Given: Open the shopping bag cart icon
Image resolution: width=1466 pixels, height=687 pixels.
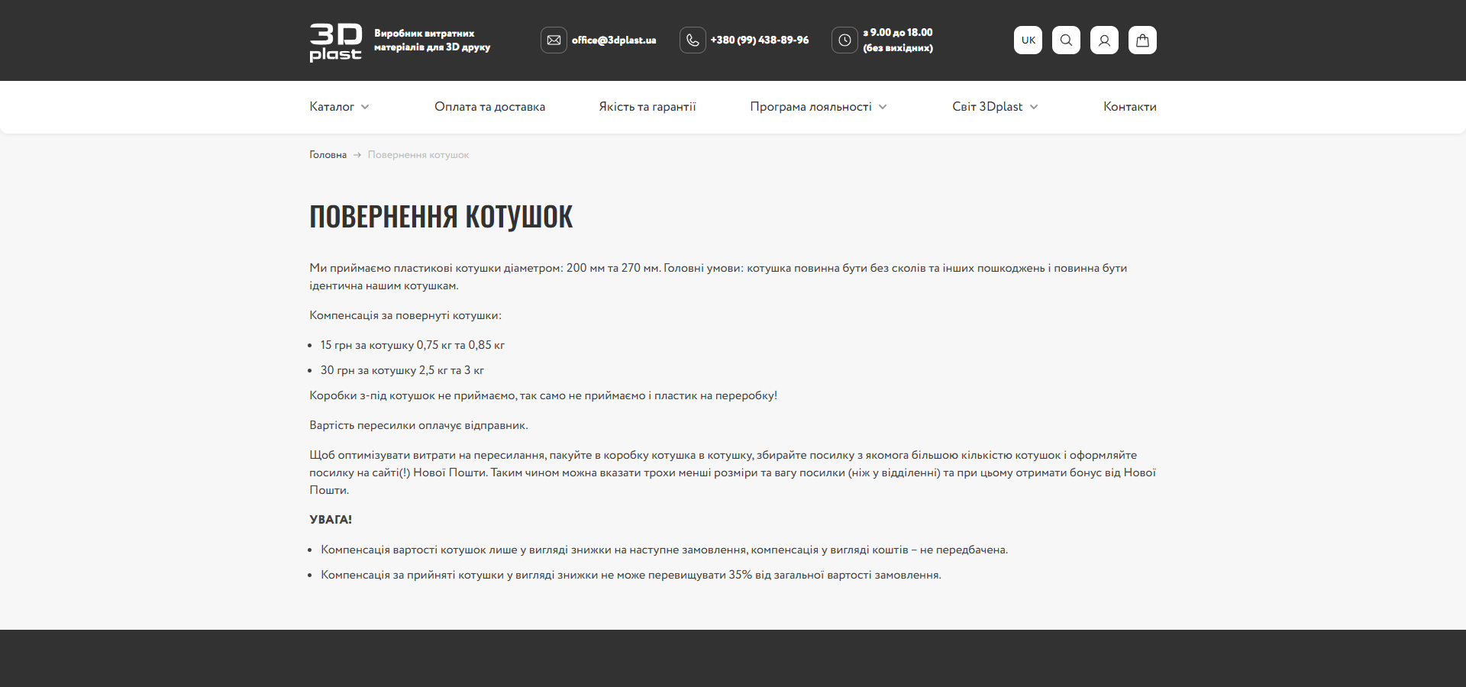Looking at the screenshot, I should tap(1142, 40).
